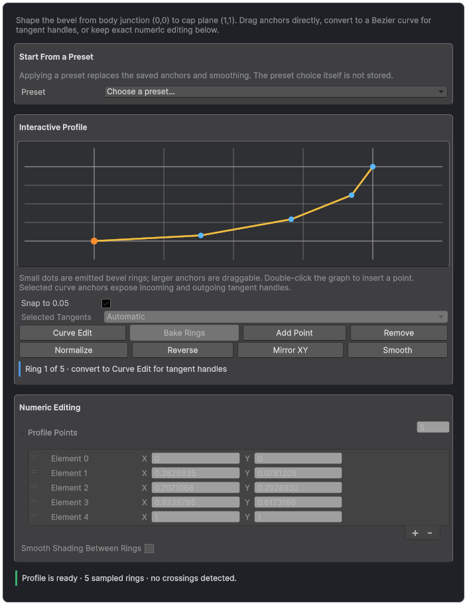Select the third blue anchor on the curve
The image size is (467, 605).
[291, 219]
